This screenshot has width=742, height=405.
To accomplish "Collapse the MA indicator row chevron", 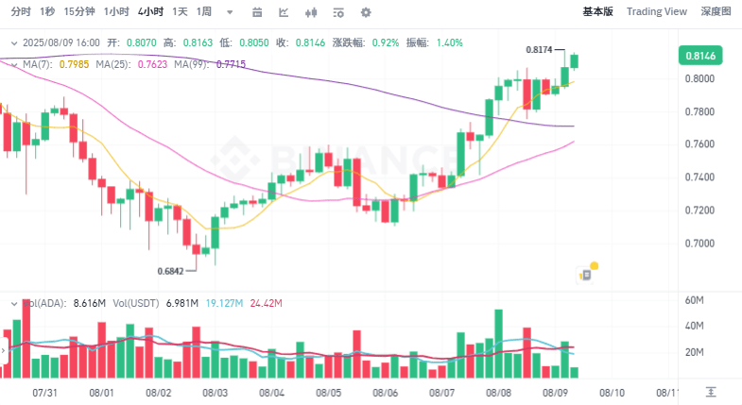I will click(x=14, y=64).
